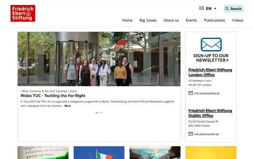Click the language translate icon
254x159 pixels.
(202, 8)
